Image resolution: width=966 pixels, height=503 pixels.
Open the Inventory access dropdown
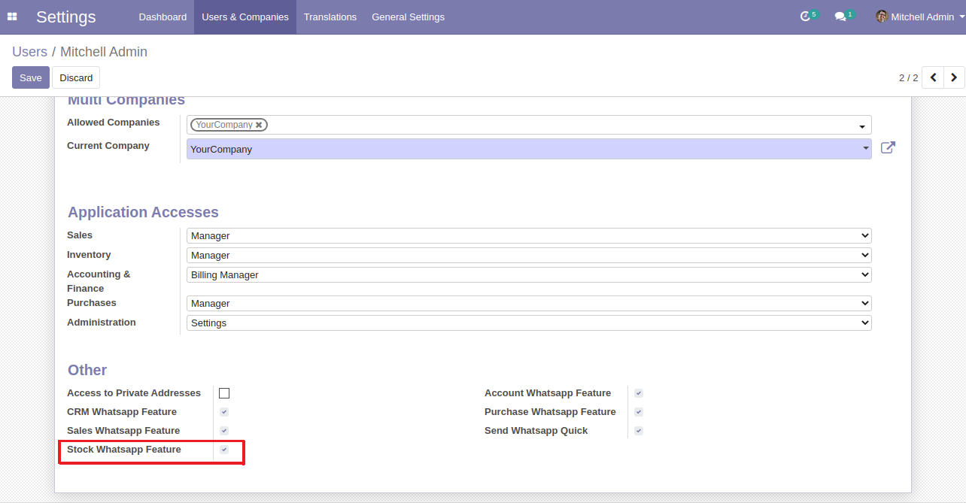529,256
